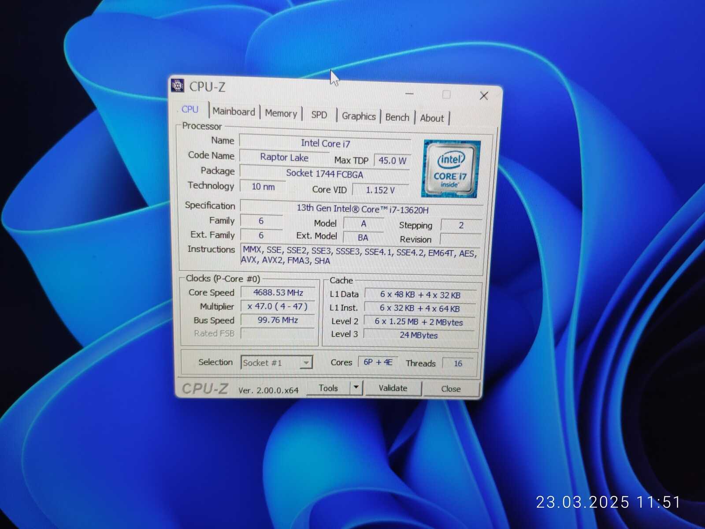Click the empty Revision field
Screen dimensions: 705x529
point(460,239)
